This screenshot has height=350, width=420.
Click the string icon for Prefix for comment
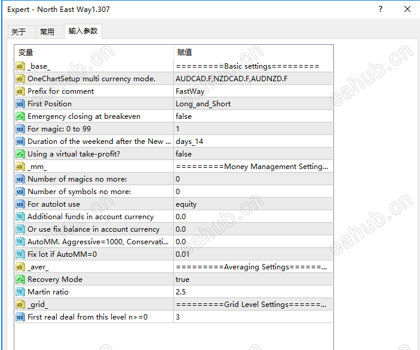pyautogui.click(x=20, y=91)
